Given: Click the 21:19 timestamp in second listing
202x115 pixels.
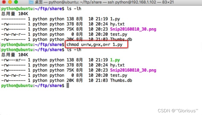Looking at the screenshot, I should point(102,60).
